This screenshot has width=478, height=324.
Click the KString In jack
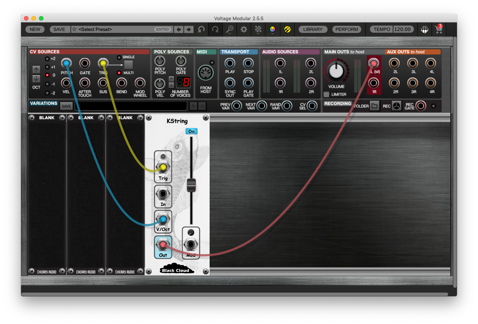tap(163, 194)
